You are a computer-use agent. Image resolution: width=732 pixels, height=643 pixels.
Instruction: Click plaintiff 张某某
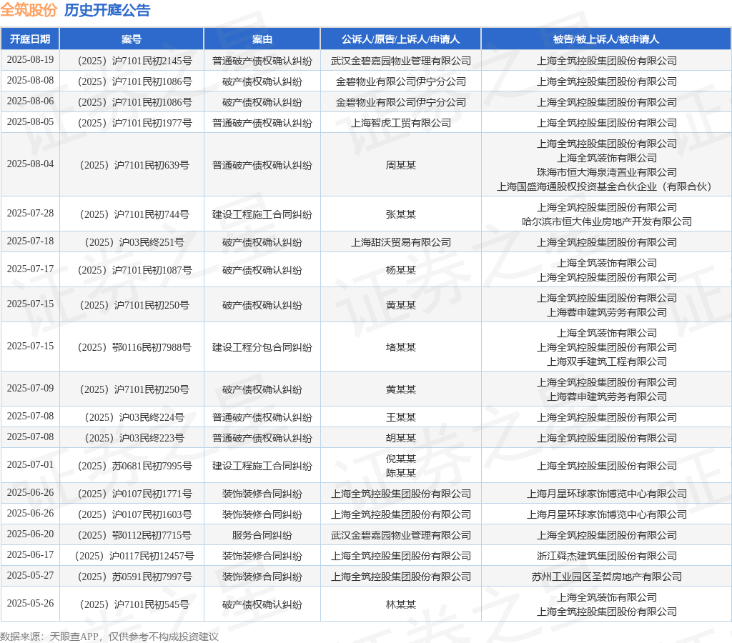[400, 214]
